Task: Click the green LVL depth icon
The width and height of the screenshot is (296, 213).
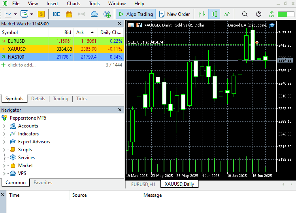Action: tap(271, 14)
